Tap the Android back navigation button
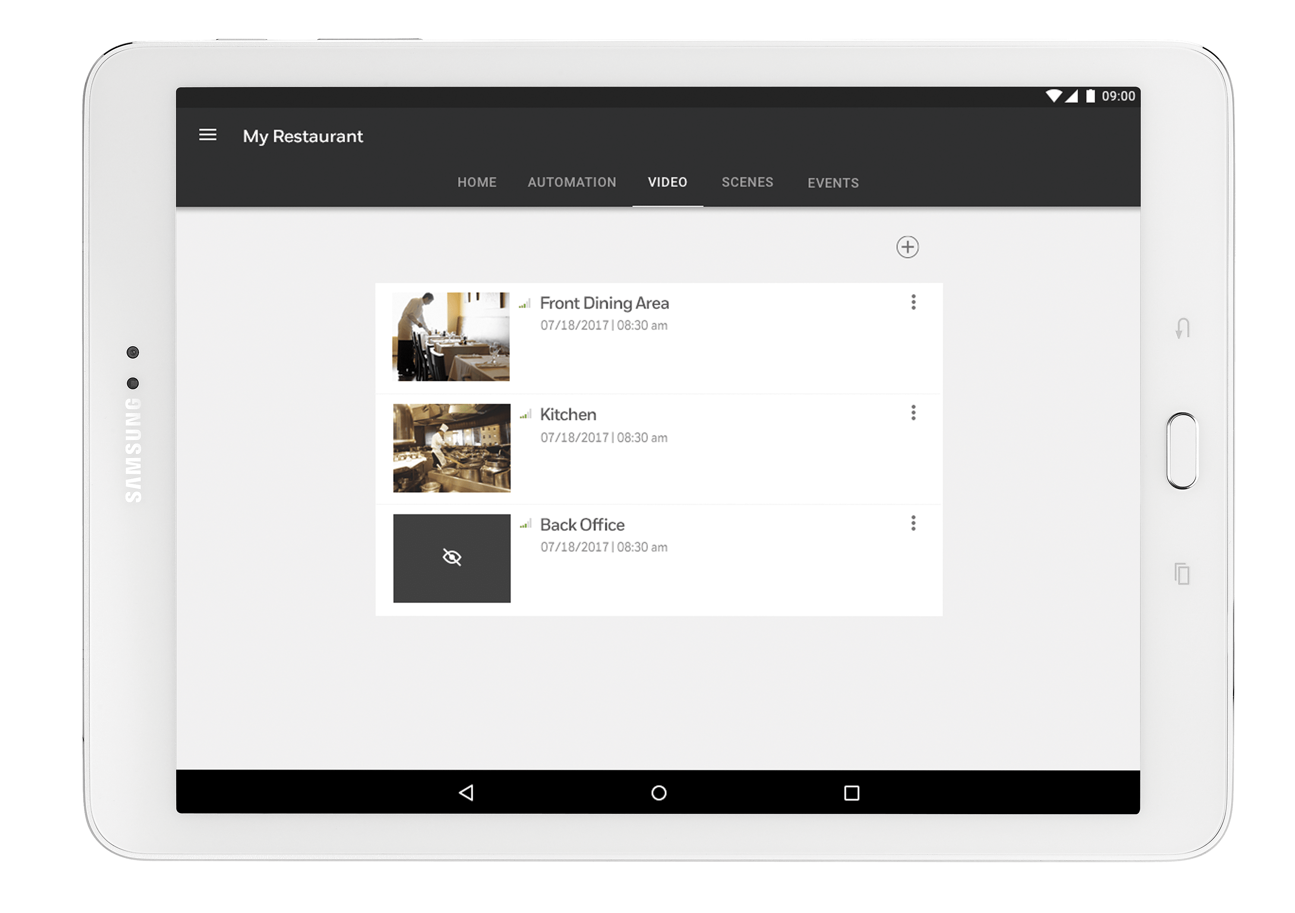Image resolution: width=1295 pixels, height=913 pixels. coord(466,793)
